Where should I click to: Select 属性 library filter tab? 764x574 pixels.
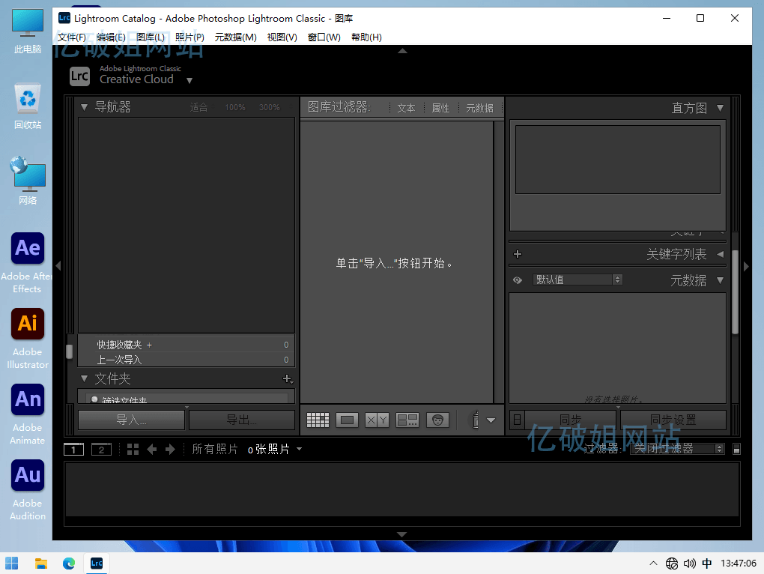[x=440, y=108]
